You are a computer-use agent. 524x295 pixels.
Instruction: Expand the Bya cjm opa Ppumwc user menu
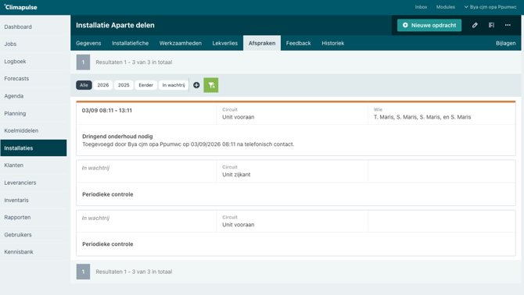point(490,7)
